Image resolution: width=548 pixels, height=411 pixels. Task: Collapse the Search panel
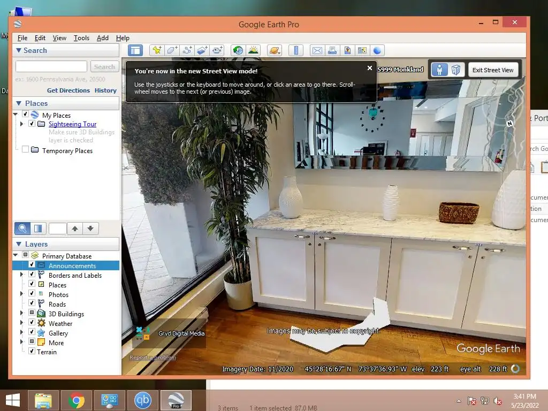pyautogui.click(x=19, y=50)
